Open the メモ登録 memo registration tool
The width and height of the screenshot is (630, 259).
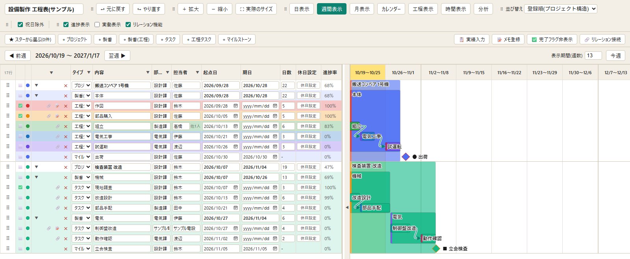pyautogui.click(x=508, y=39)
